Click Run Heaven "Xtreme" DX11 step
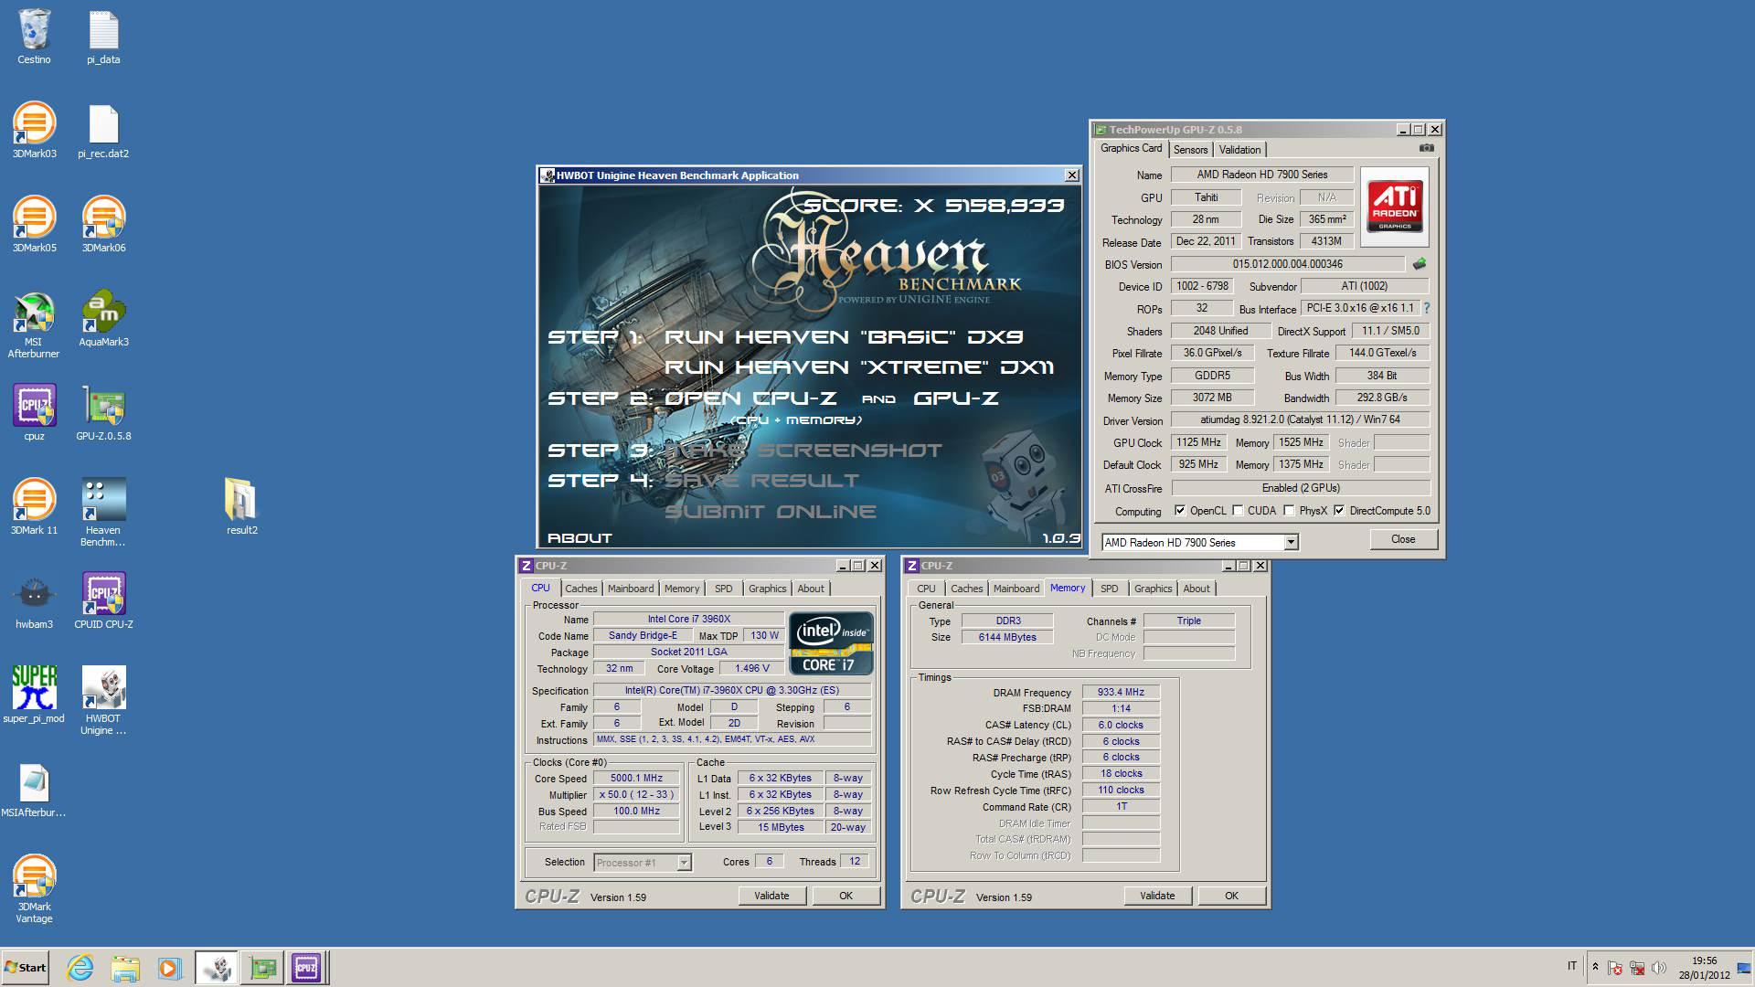This screenshot has height=987, width=1755. click(x=859, y=367)
